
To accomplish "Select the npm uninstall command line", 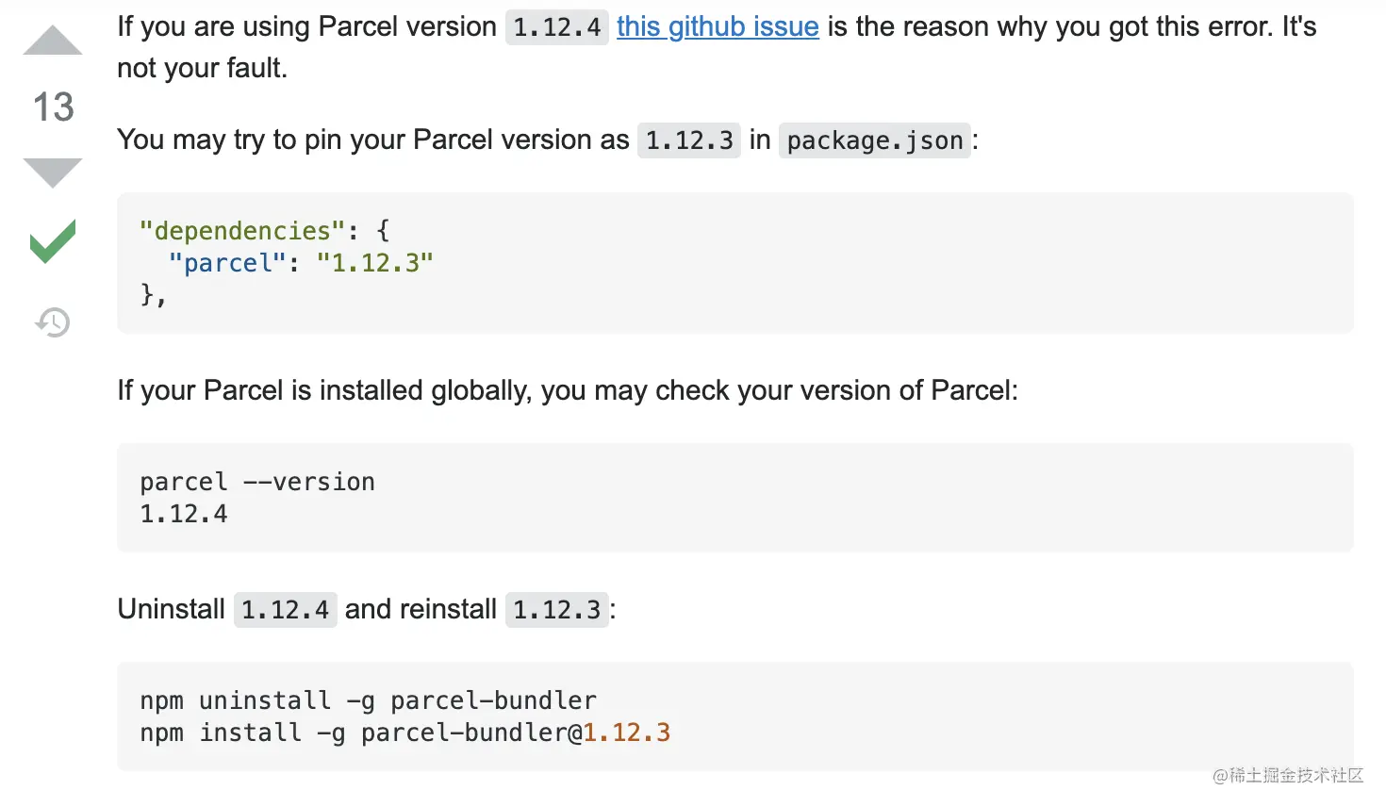I will [368, 700].
